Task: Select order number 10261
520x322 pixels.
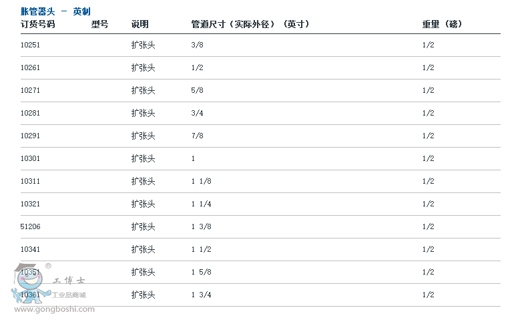Action: [31, 67]
